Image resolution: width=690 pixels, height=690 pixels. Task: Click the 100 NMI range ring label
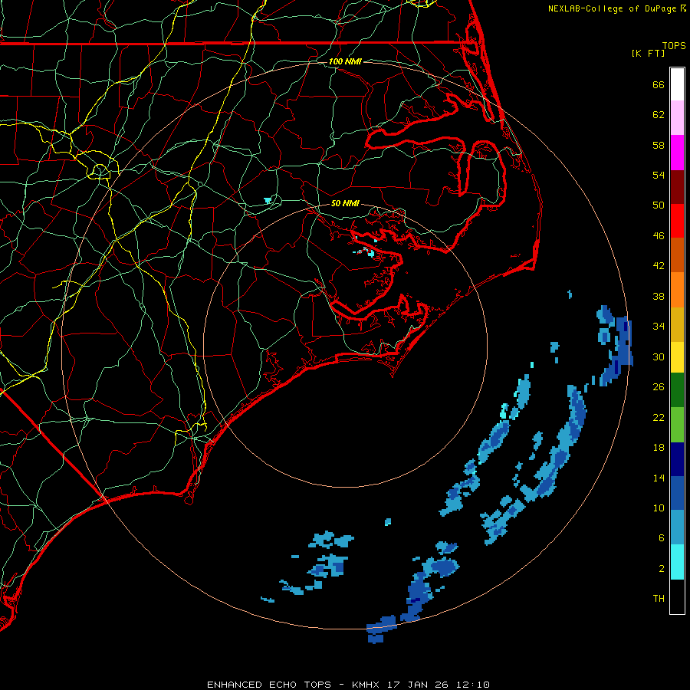[x=345, y=61]
